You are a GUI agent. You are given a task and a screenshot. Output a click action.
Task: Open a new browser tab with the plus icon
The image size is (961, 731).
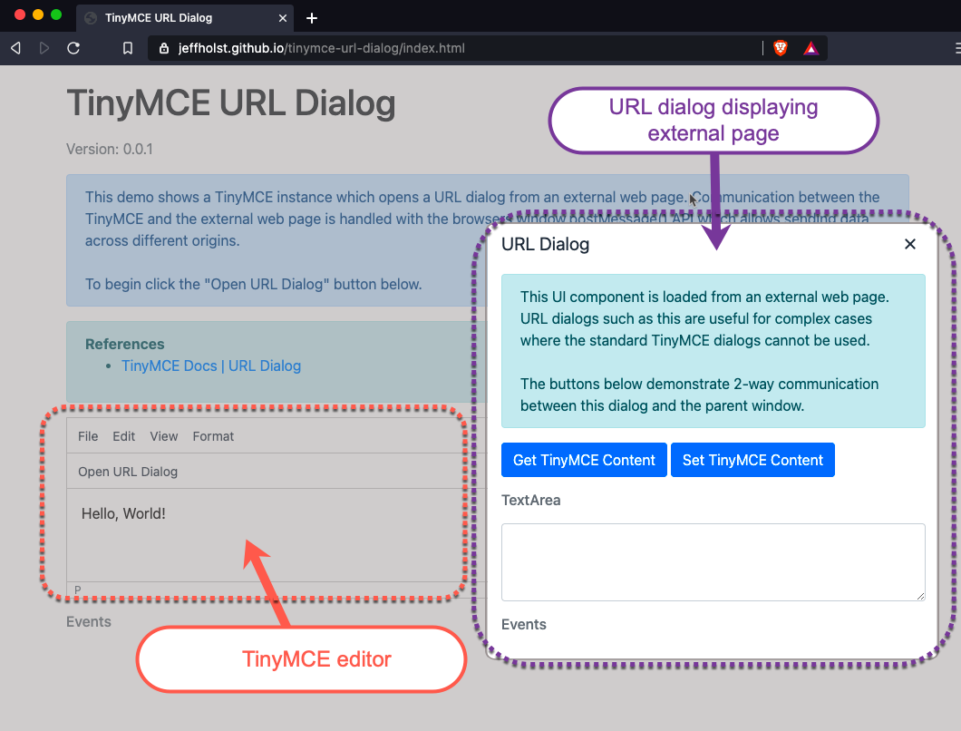(312, 17)
